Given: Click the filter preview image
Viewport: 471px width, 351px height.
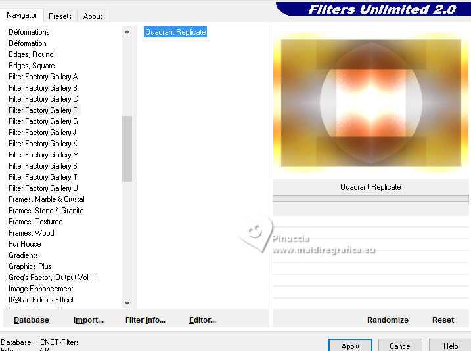Looking at the screenshot, I should pos(371,102).
